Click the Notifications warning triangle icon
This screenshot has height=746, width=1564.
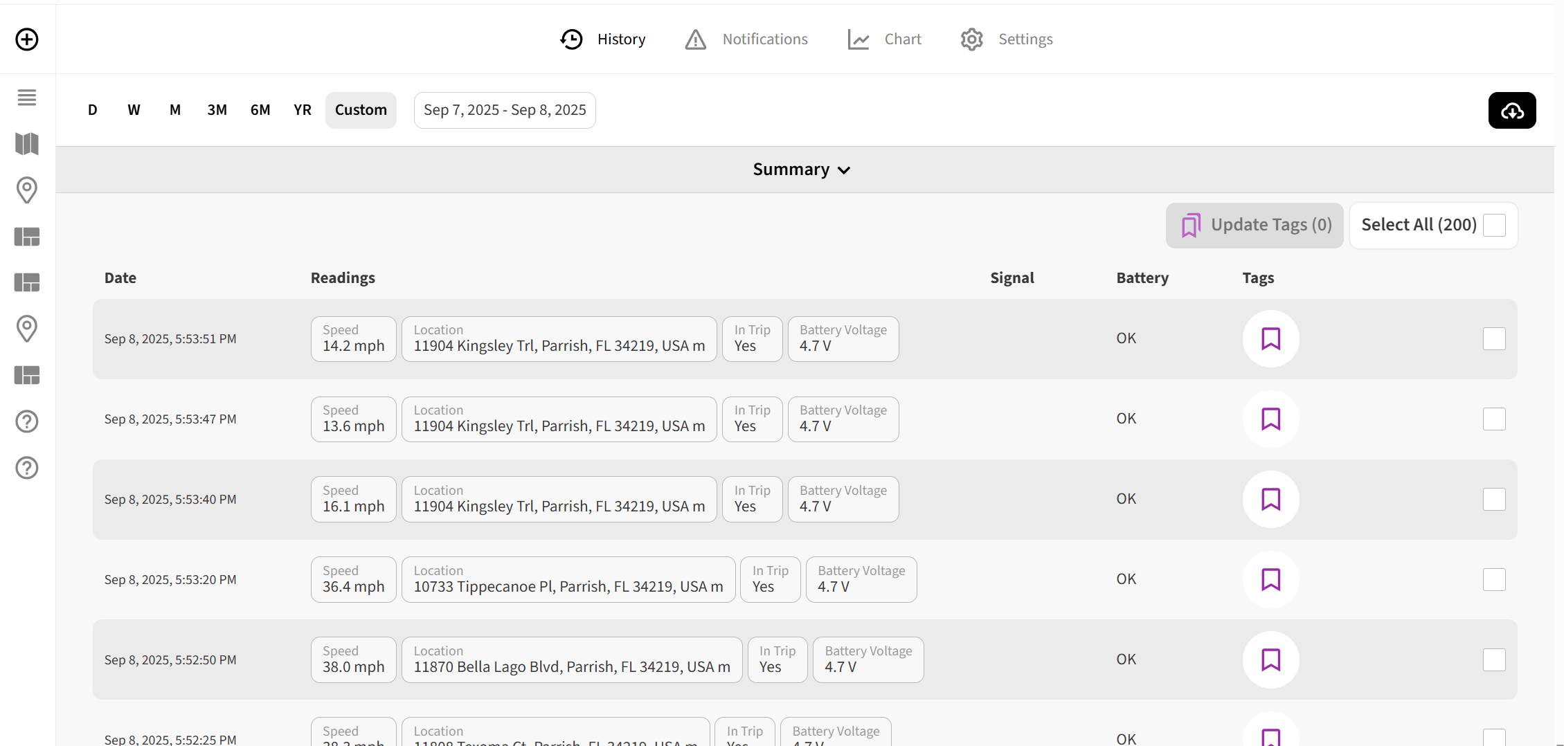695,39
